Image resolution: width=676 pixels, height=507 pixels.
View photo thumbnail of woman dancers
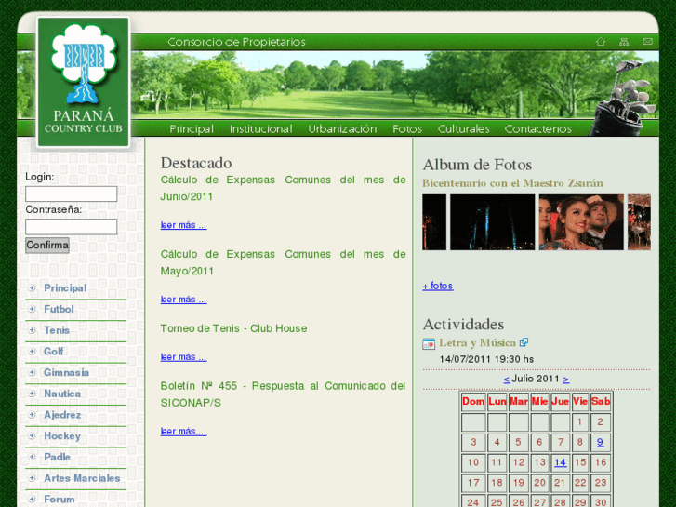(x=581, y=222)
